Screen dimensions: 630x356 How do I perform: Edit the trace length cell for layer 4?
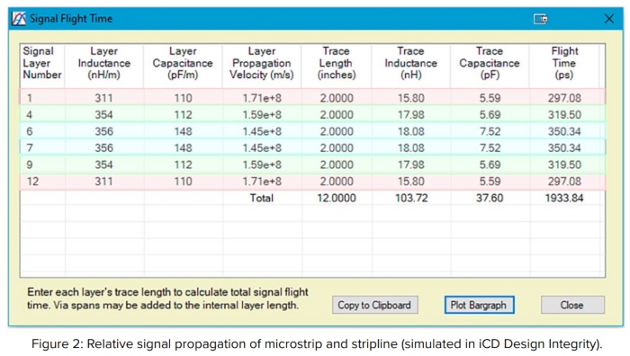coord(337,115)
